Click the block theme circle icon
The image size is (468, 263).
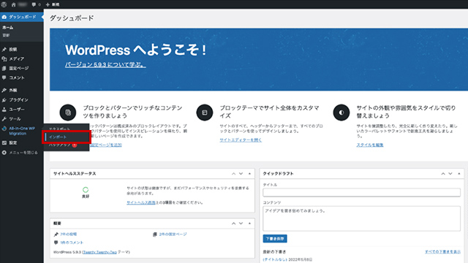[205, 113]
